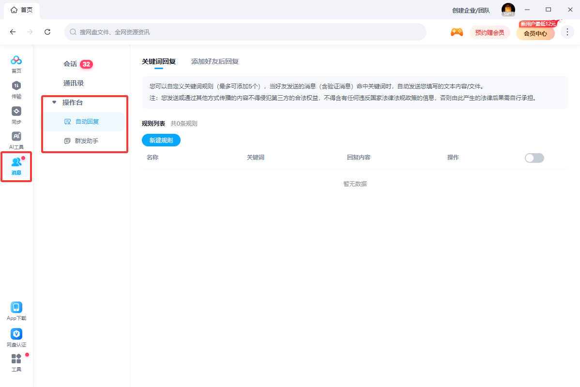Open the 工具 tools panel icon
This screenshot has height=387, width=580.
click(x=16, y=360)
